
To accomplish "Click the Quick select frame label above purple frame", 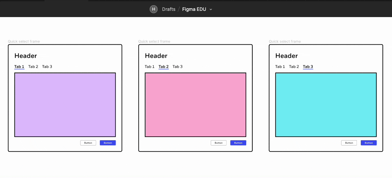I will 24,41.
